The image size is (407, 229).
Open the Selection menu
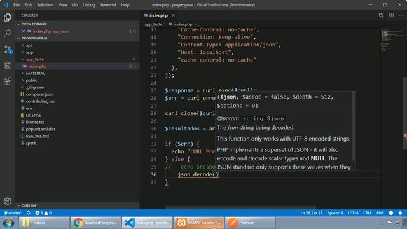[x=45, y=5]
